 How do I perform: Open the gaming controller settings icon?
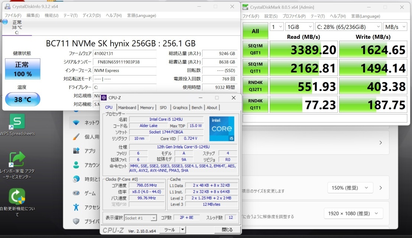pos(76,193)
